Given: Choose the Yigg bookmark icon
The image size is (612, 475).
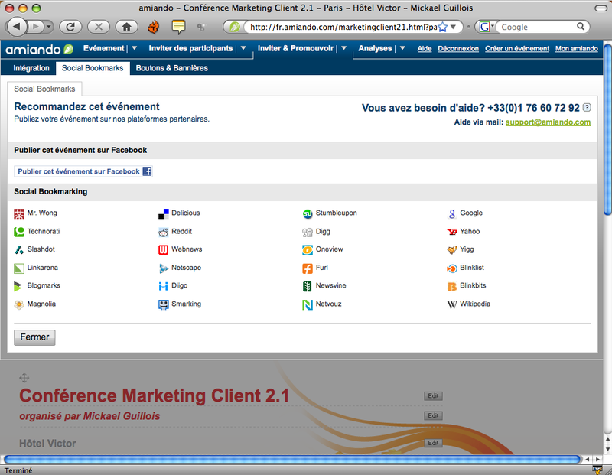Looking at the screenshot, I should (452, 250).
